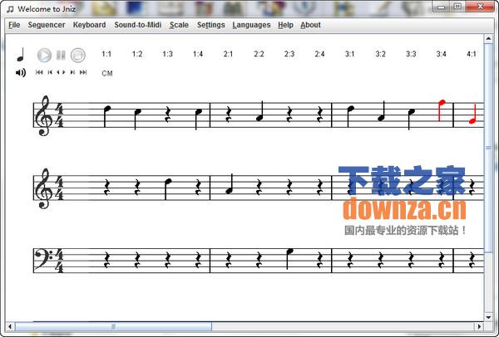Screen dimensions: 499x337
Task: Click the vertical scrollbar down arrow
Action: pyautogui.click(x=488, y=317)
